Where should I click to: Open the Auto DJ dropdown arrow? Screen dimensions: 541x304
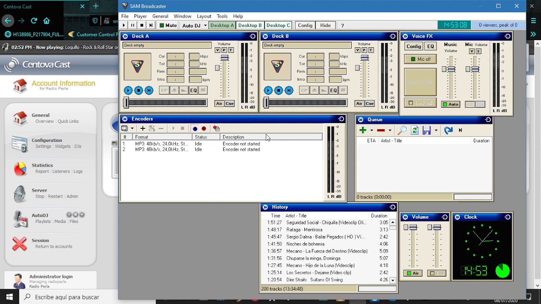point(205,25)
